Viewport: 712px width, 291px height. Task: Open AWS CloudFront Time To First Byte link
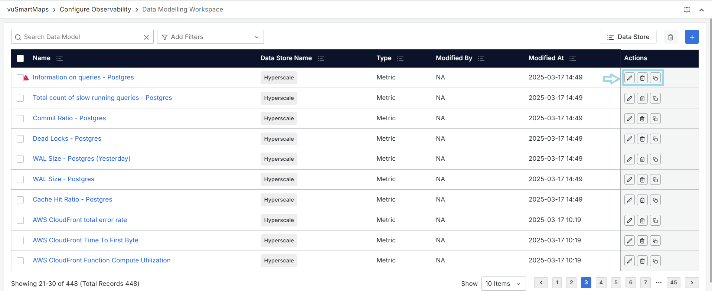tap(85, 240)
